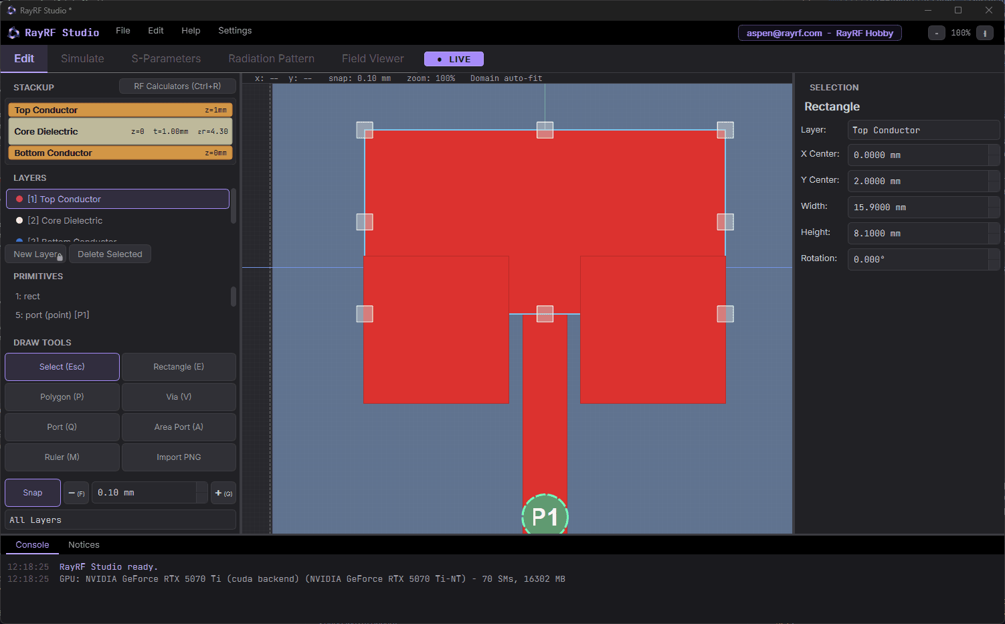Toggle the Snap button
The height and width of the screenshot is (624, 1005).
(x=33, y=493)
